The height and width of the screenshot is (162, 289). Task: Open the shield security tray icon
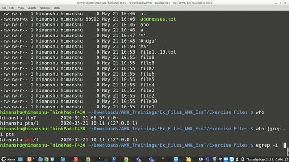point(214,159)
